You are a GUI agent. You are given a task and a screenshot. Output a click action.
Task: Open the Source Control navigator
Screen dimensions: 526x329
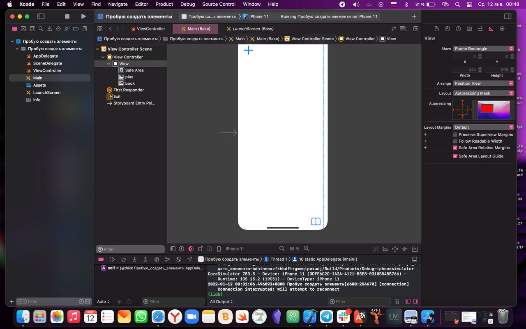coord(23,29)
